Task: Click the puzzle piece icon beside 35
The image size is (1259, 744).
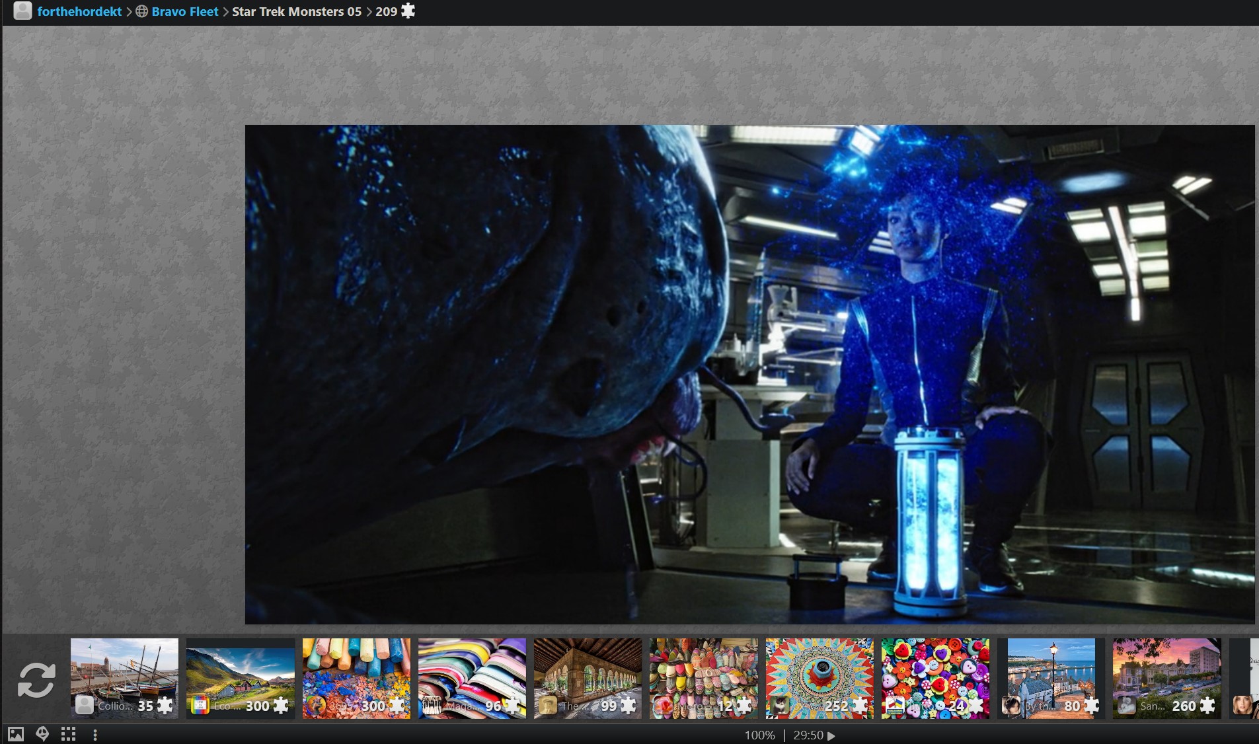Action: [165, 706]
